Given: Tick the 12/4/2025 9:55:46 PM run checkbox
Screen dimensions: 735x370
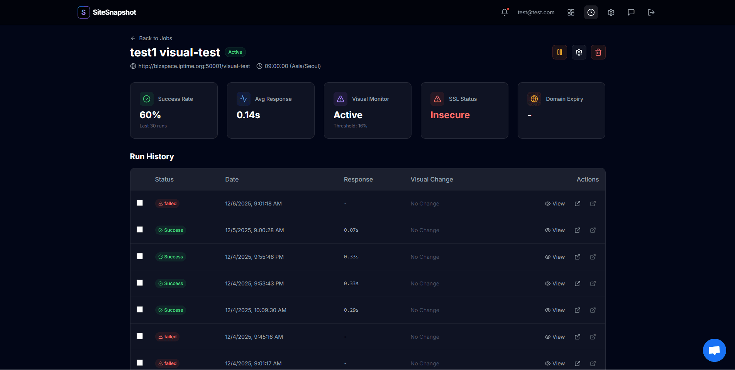Looking at the screenshot, I should click(140, 256).
